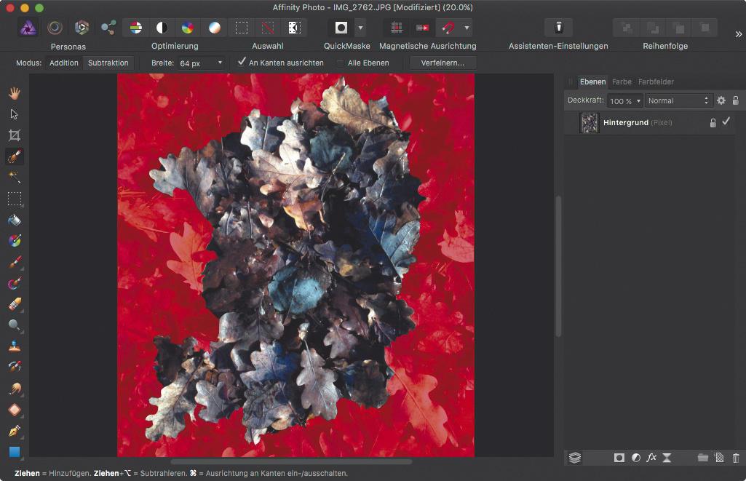The image size is (746, 481).
Task: Delete layer with trash icon
Action: pyautogui.click(x=736, y=458)
